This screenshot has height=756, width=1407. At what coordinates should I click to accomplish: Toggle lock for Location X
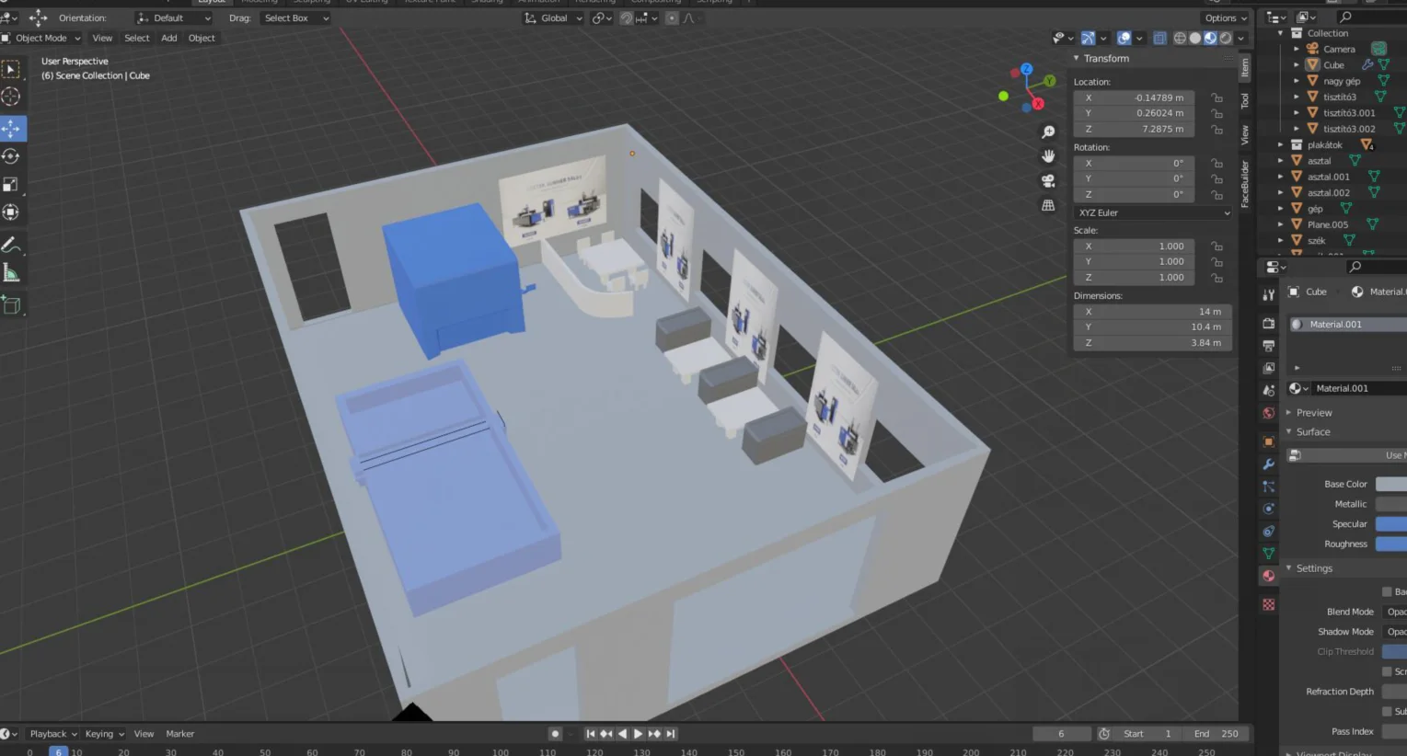tap(1217, 97)
